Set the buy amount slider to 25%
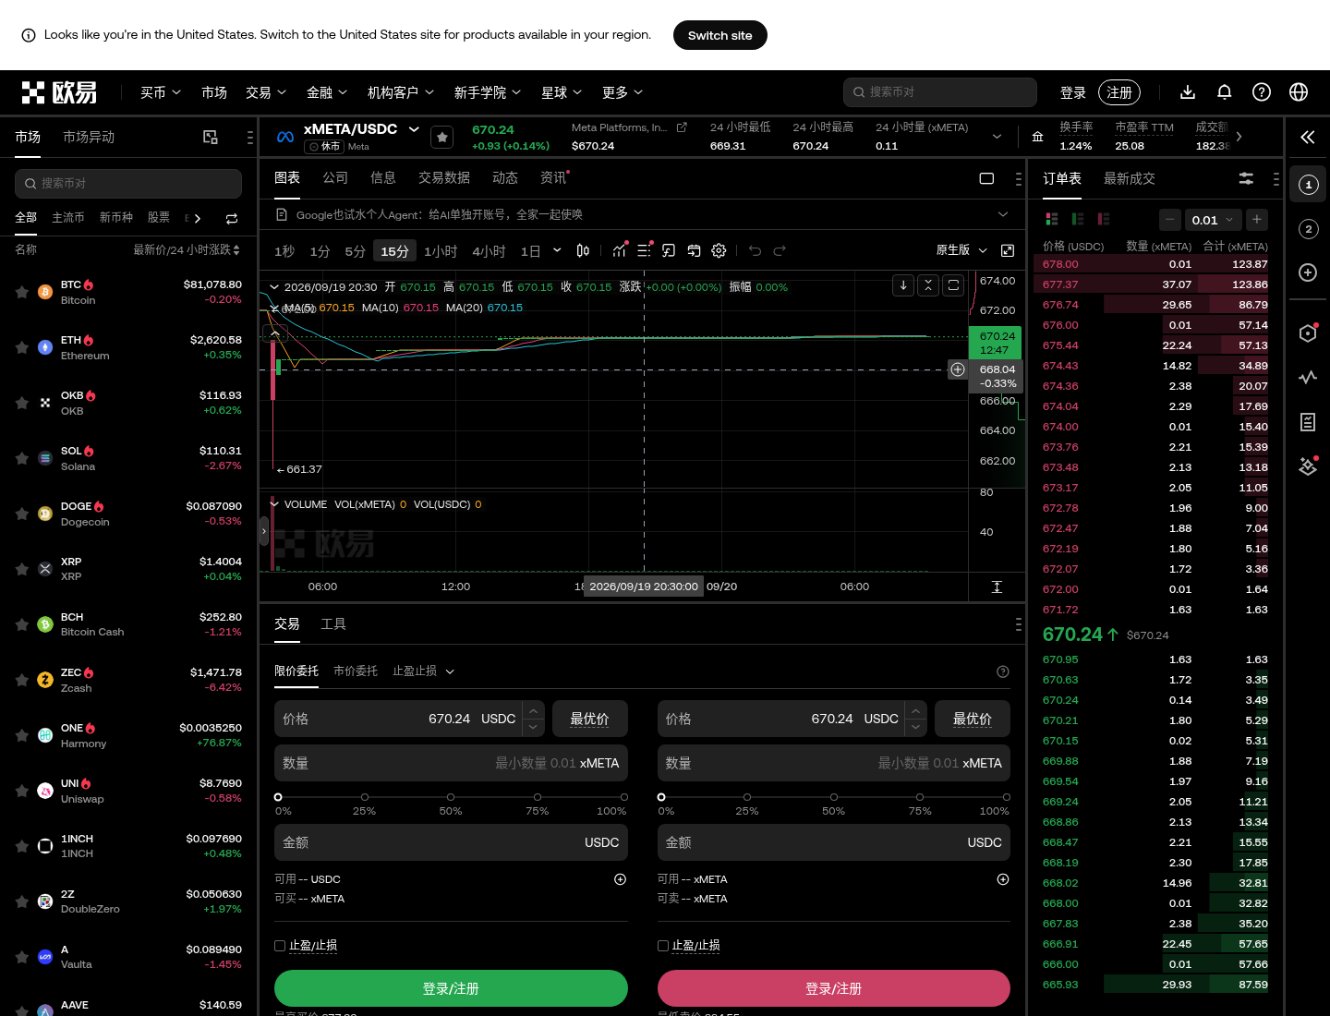The image size is (1330, 1016). click(x=365, y=797)
